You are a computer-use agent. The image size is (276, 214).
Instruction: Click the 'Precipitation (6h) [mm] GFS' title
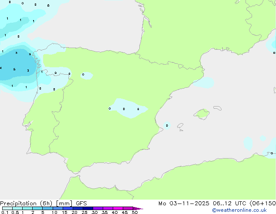[44, 204]
